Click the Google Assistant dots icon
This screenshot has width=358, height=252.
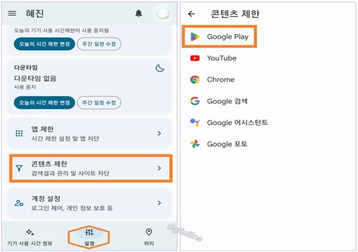(x=195, y=122)
